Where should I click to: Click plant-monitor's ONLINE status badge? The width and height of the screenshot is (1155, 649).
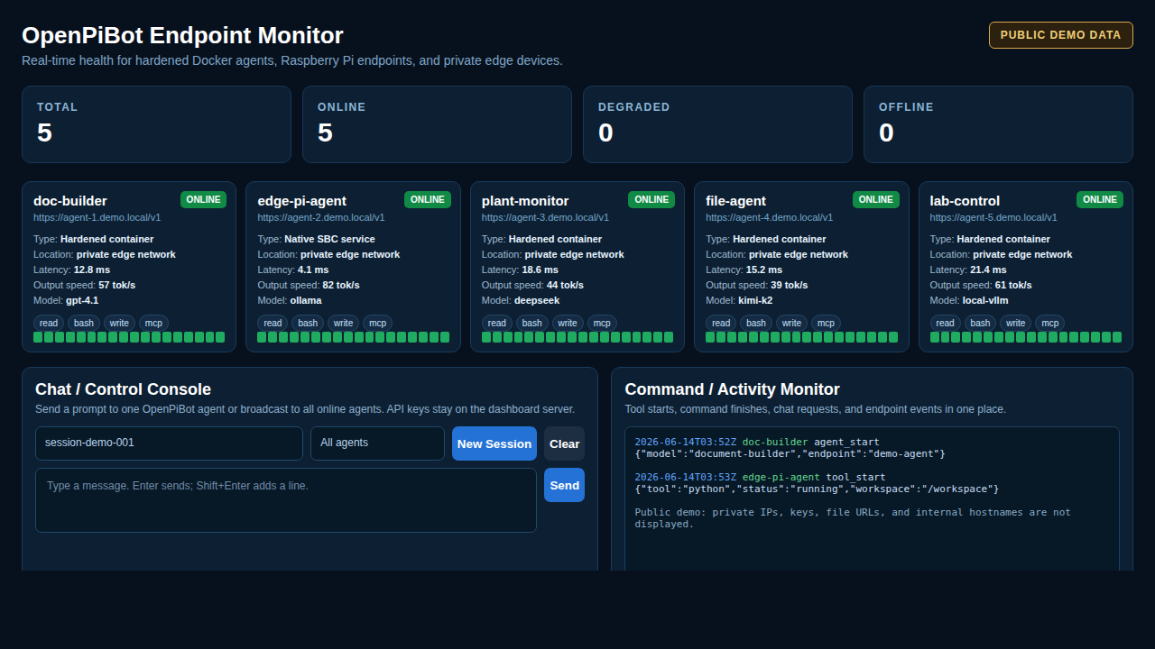coord(651,199)
